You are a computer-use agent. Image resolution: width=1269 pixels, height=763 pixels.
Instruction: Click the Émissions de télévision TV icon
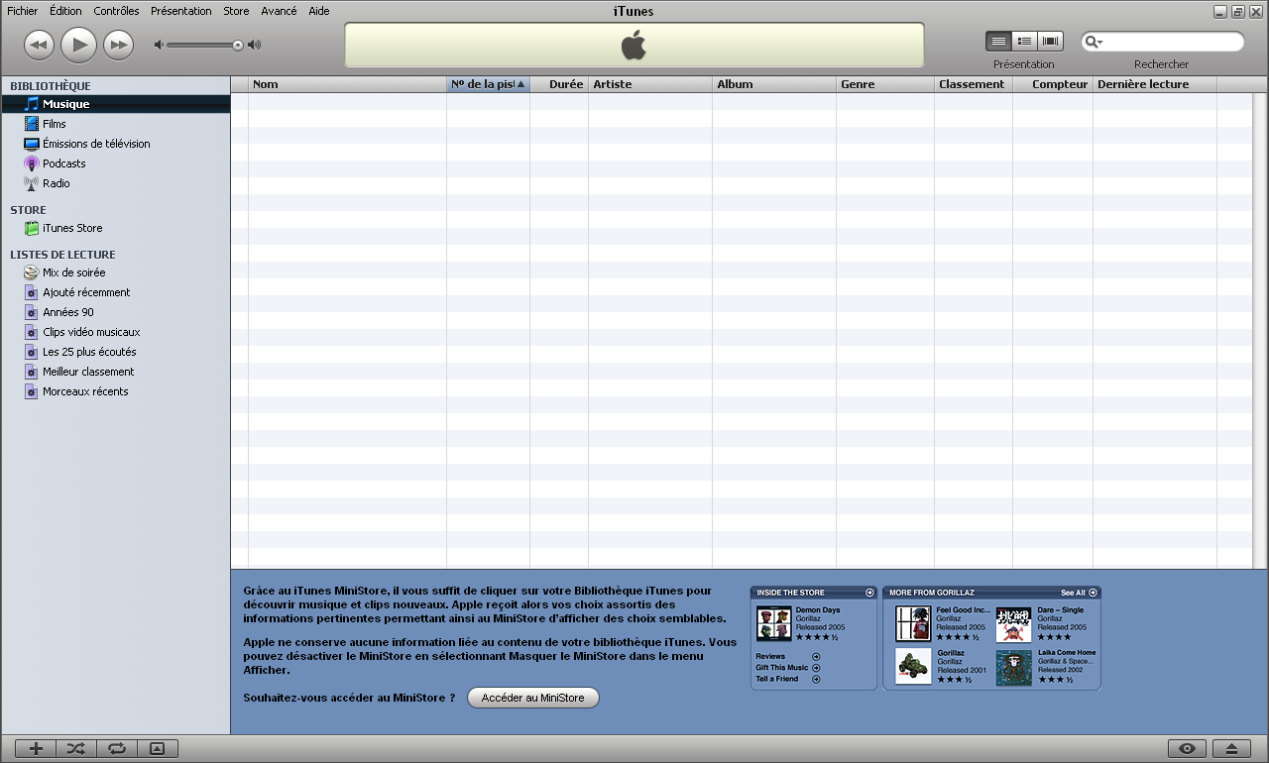(x=32, y=144)
